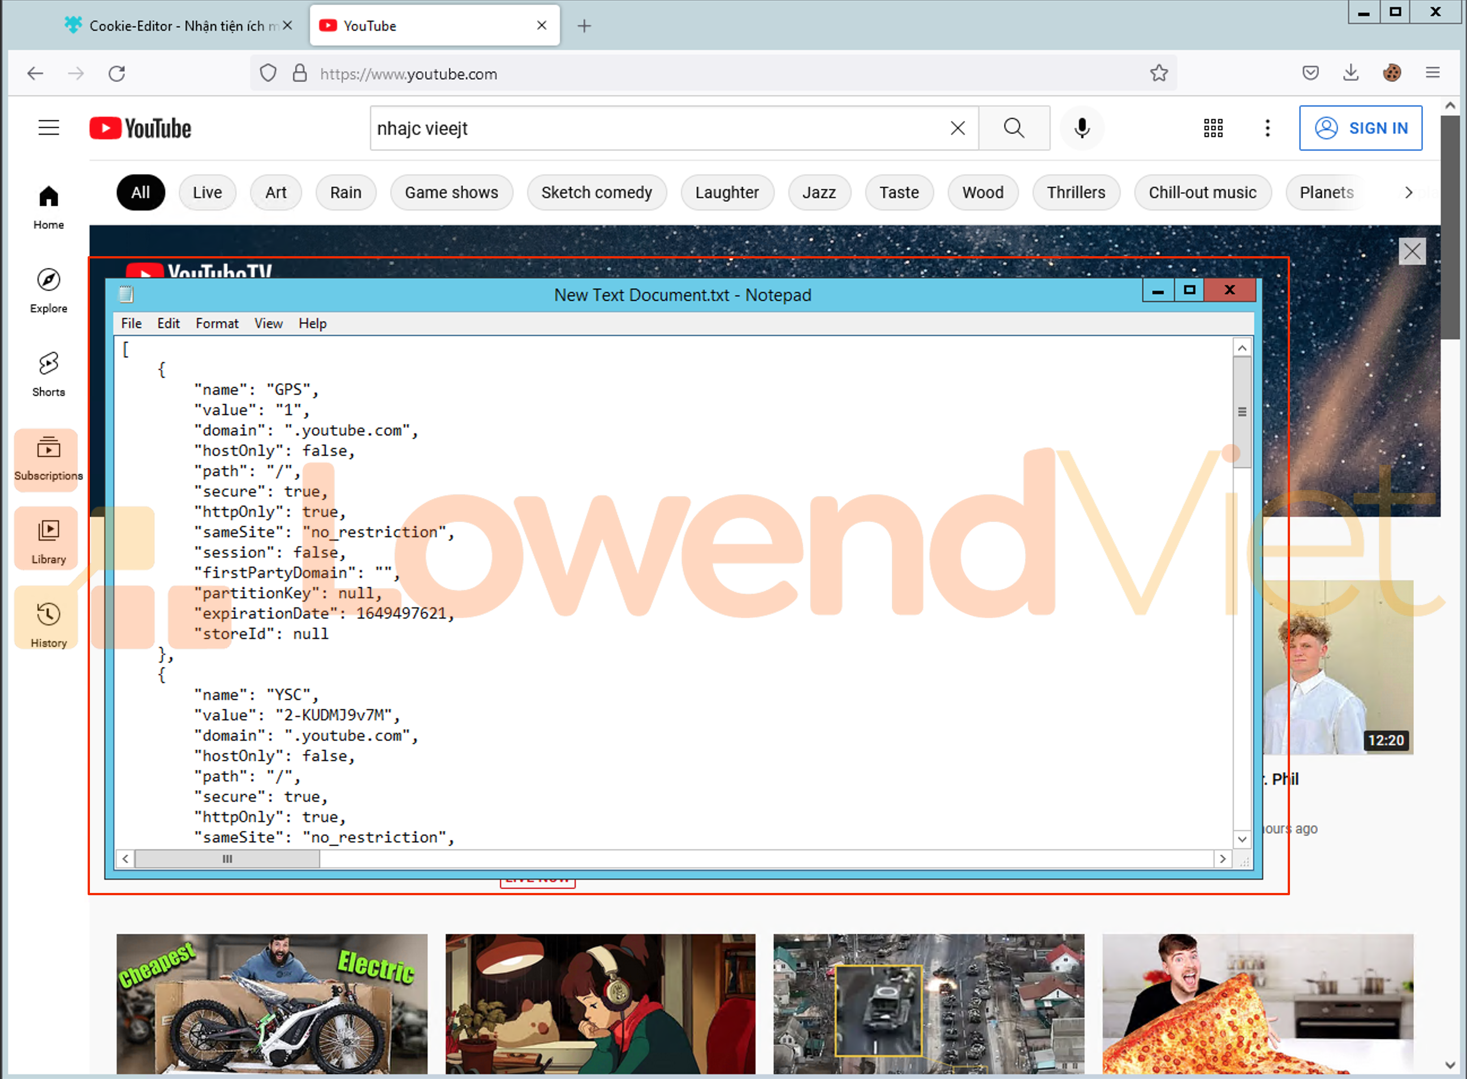
Task: Click the SIGN IN button
Action: pos(1360,128)
